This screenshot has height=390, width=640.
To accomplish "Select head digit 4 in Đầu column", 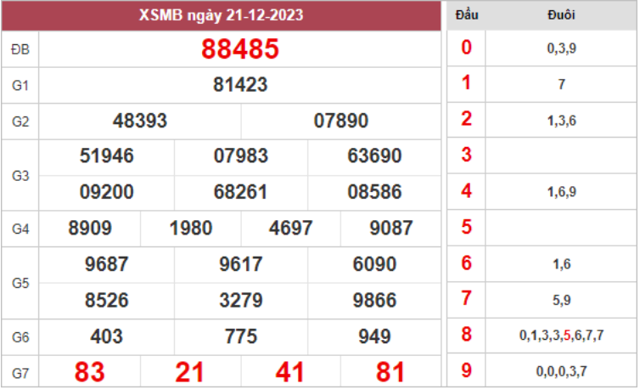I will [467, 190].
